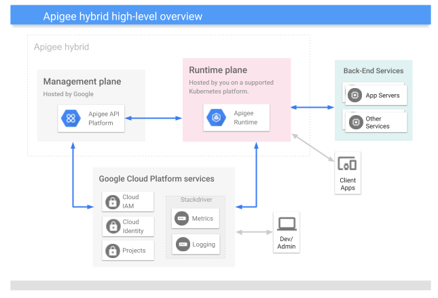Click arrow between API Platform and Runtime
Image resolution: width=438 pixels, height=298 pixels.
(153, 119)
